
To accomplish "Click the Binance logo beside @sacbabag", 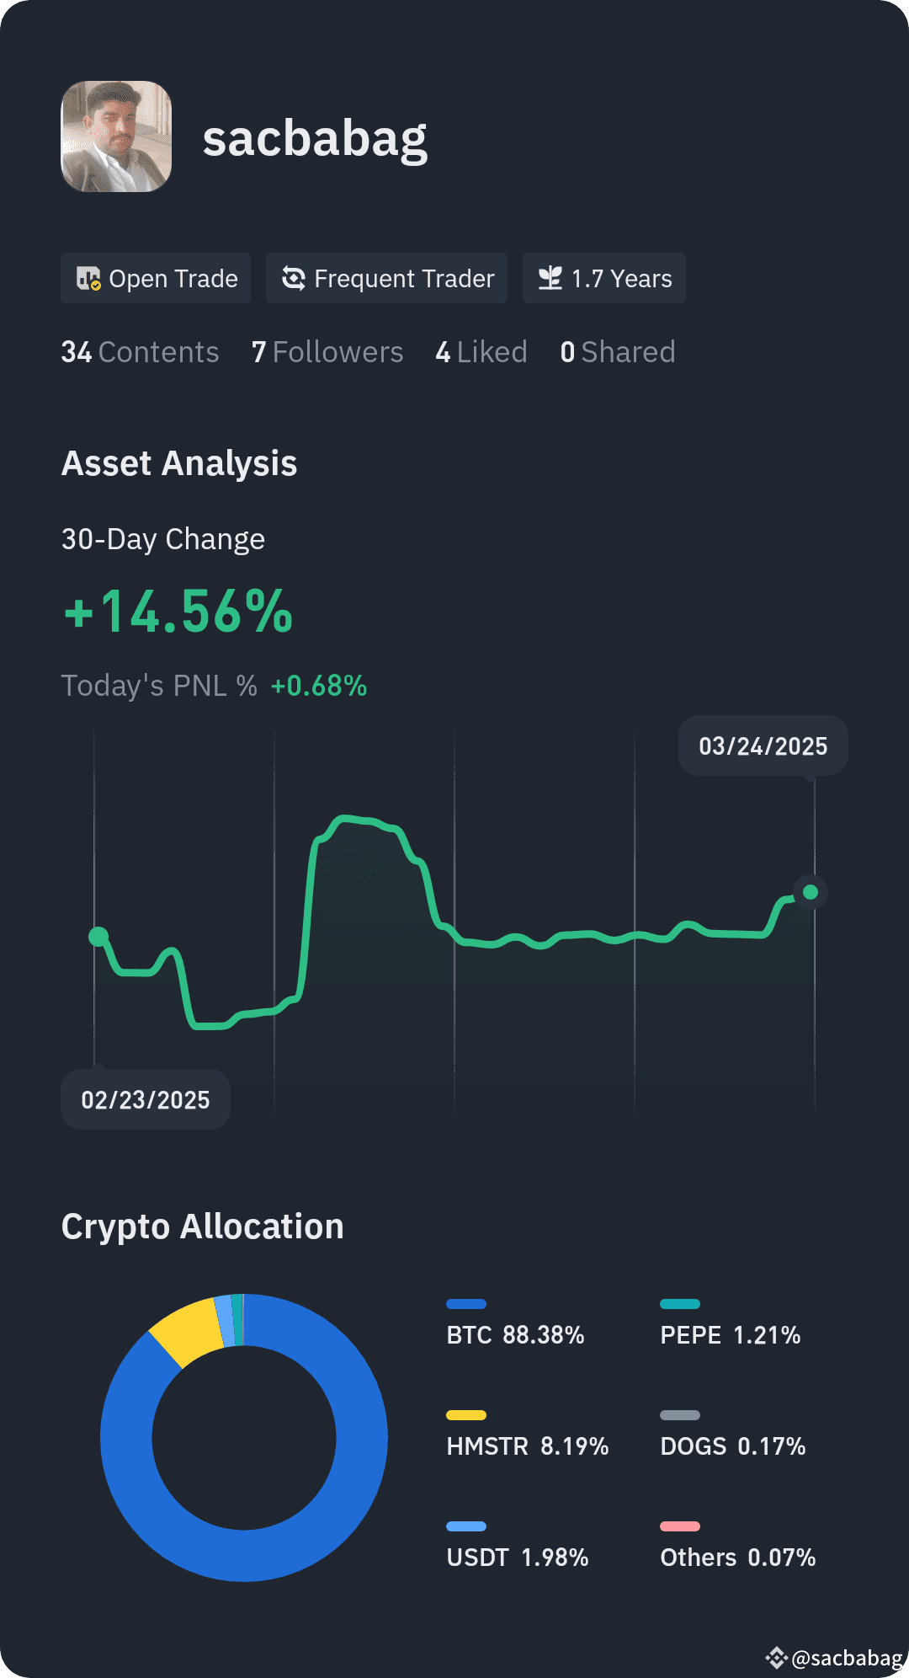I will click(x=776, y=1658).
